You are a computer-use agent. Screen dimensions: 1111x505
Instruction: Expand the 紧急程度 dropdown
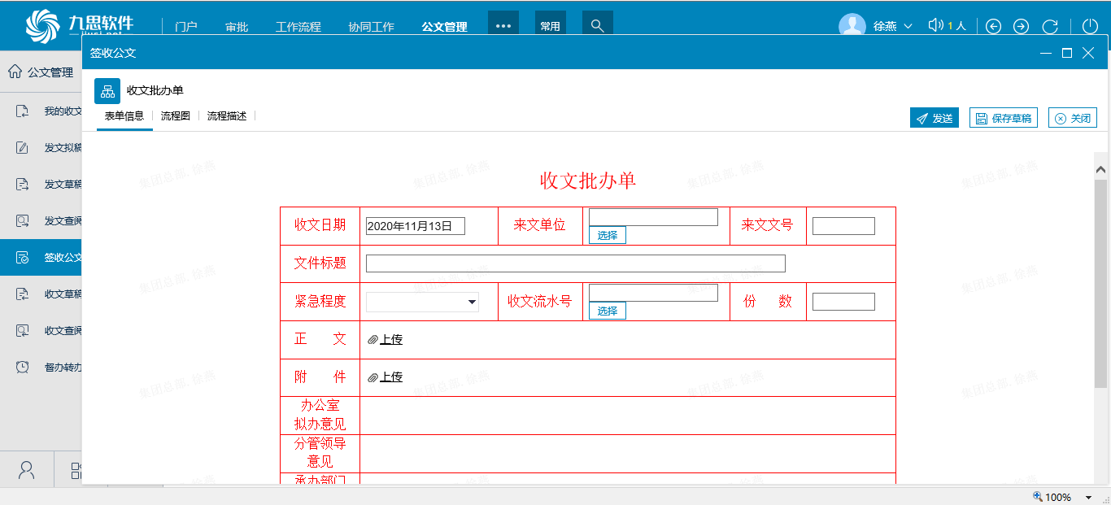472,303
